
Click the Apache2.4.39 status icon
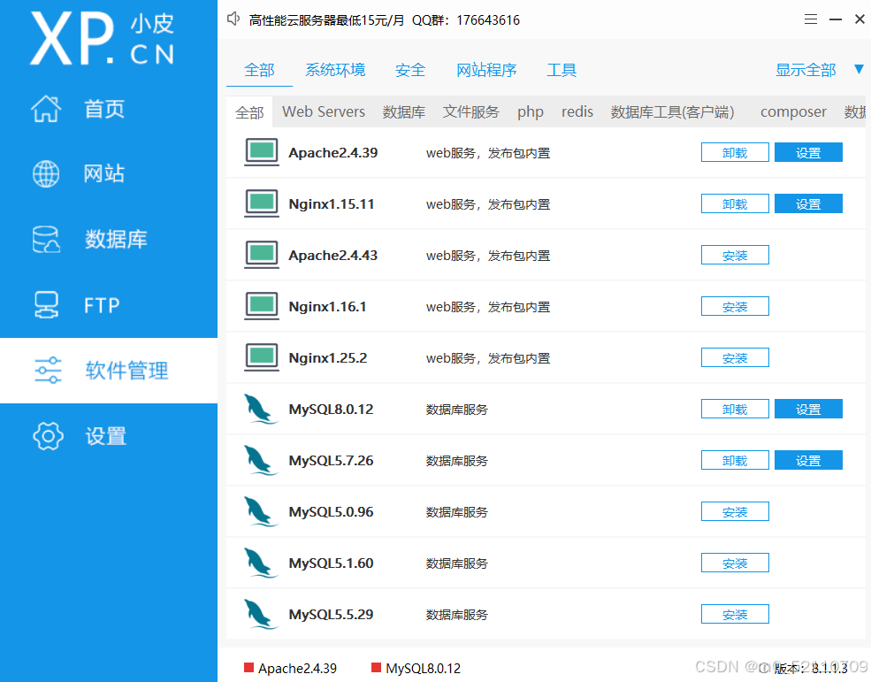point(261,151)
